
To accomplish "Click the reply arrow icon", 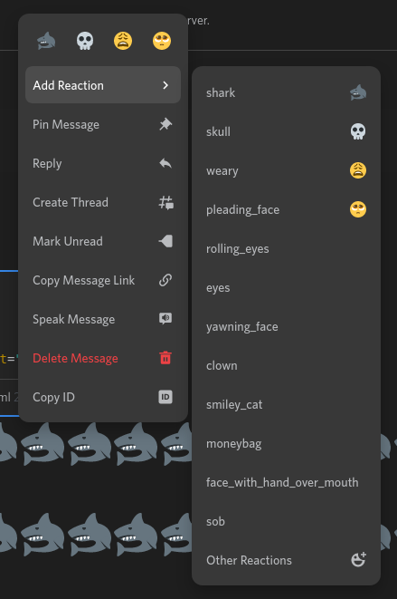I will pos(165,163).
